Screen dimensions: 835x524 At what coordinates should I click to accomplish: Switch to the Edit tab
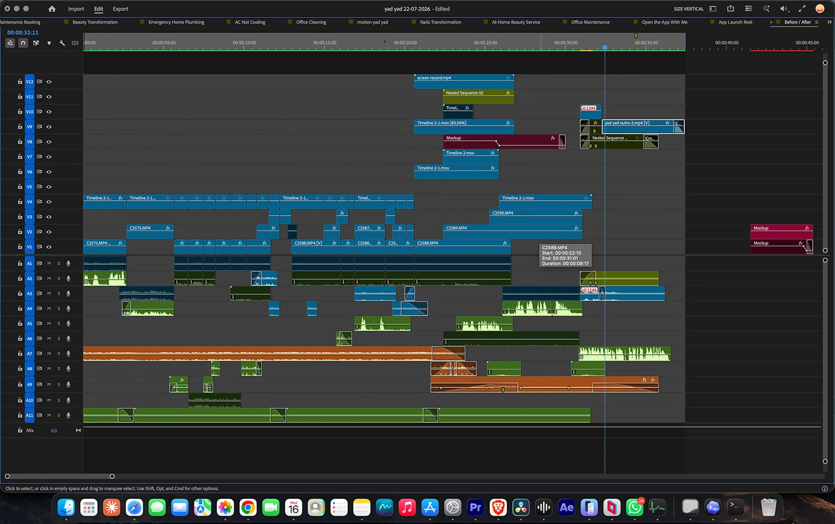coord(98,9)
